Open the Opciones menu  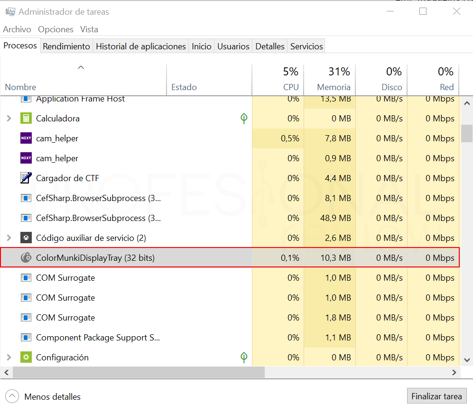(56, 29)
